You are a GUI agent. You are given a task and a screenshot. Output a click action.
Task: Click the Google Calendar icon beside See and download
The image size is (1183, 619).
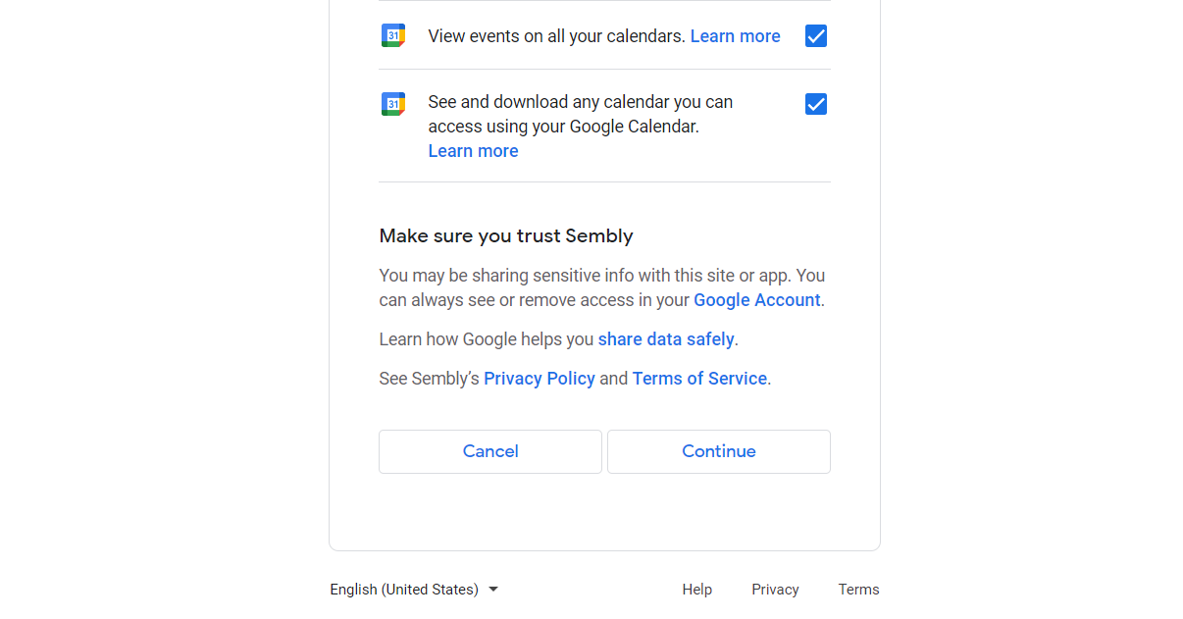[393, 104]
